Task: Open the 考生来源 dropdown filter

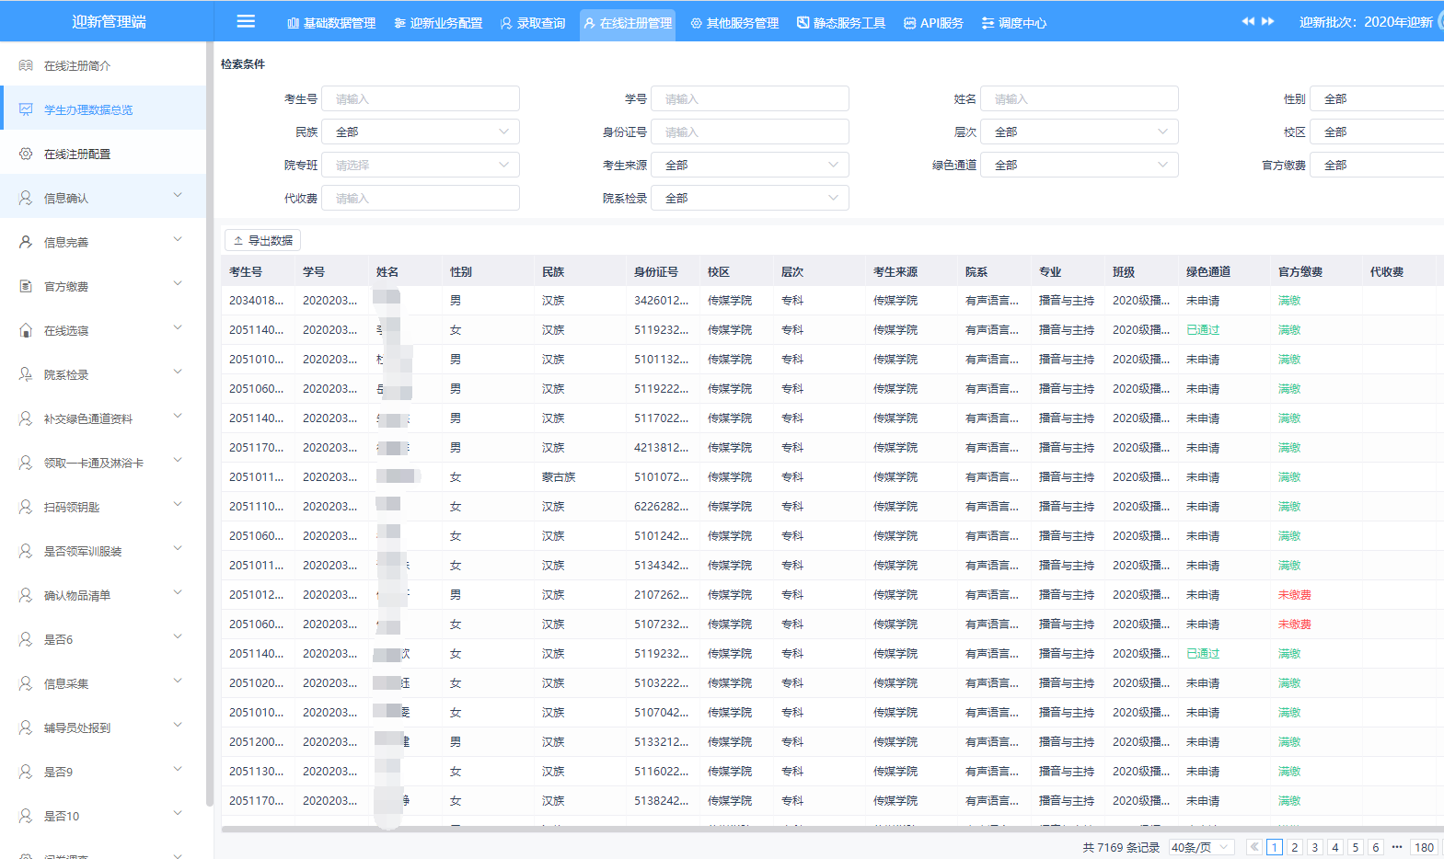Action: pyautogui.click(x=750, y=165)
